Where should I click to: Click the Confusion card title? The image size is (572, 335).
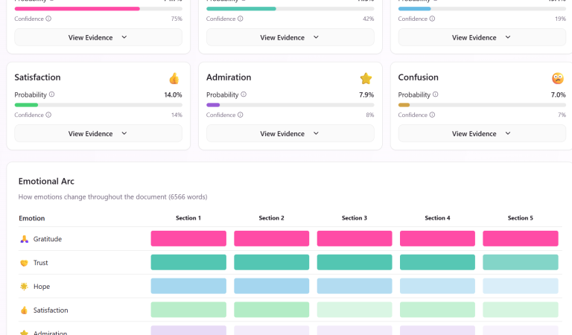click(418, 77)
